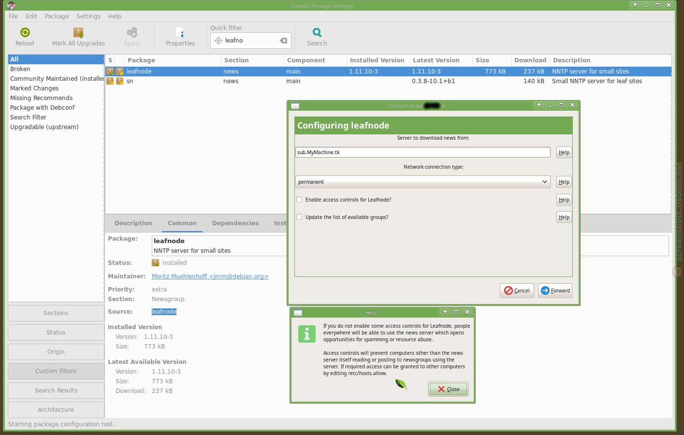Click the Synaptic title bar app icon
This screenshot has height=435, width=684.
[x=11, y=5]
